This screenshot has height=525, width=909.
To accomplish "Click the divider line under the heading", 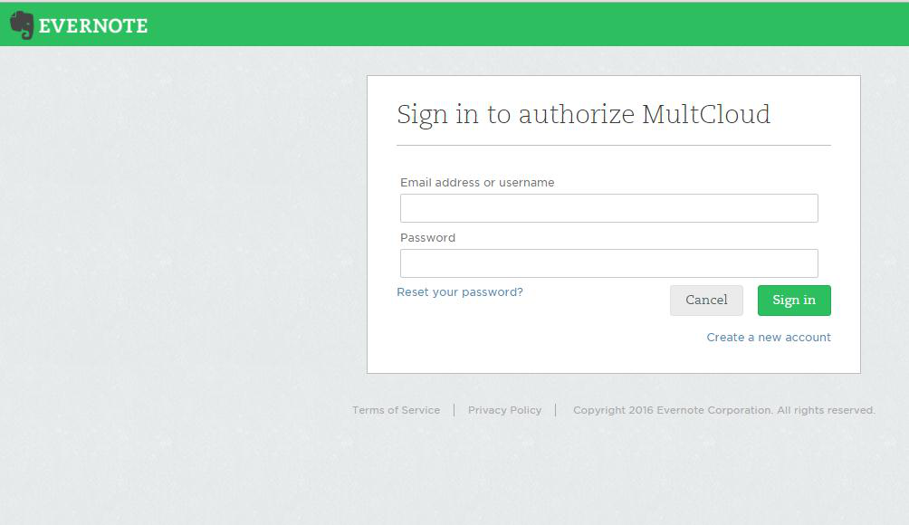I will [x=613, y=145].
